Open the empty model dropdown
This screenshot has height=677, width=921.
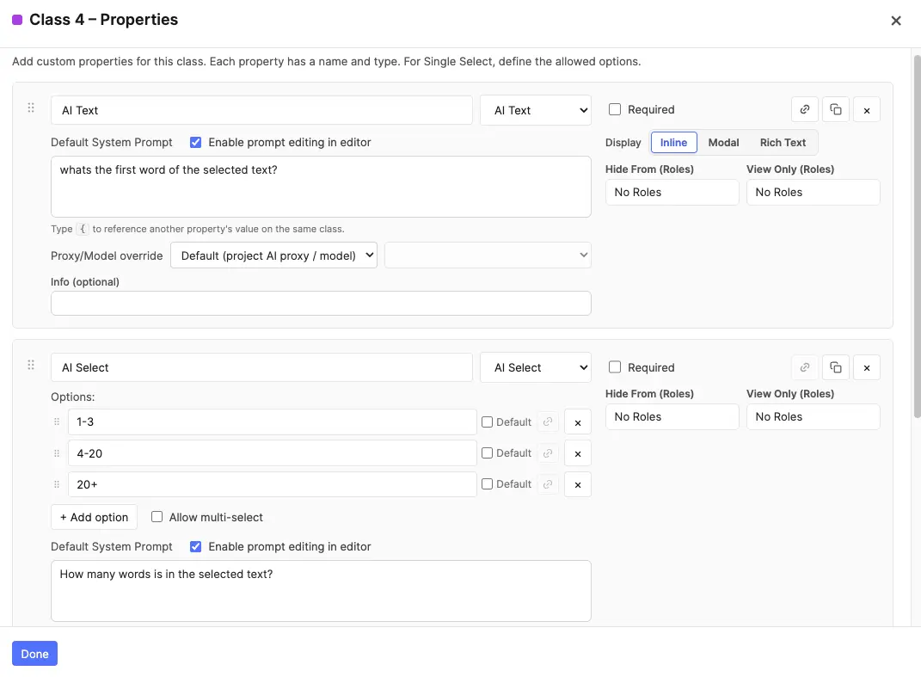tap(488, 255)
